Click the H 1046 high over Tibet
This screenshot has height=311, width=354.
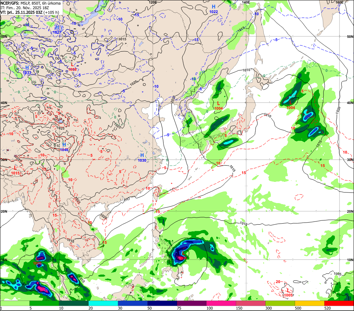click(x=64, y=147)
